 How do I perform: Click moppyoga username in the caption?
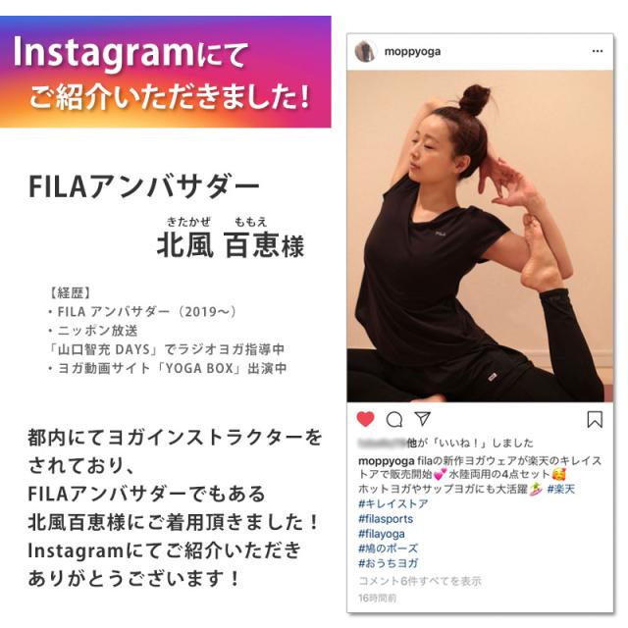pos(386,460)
